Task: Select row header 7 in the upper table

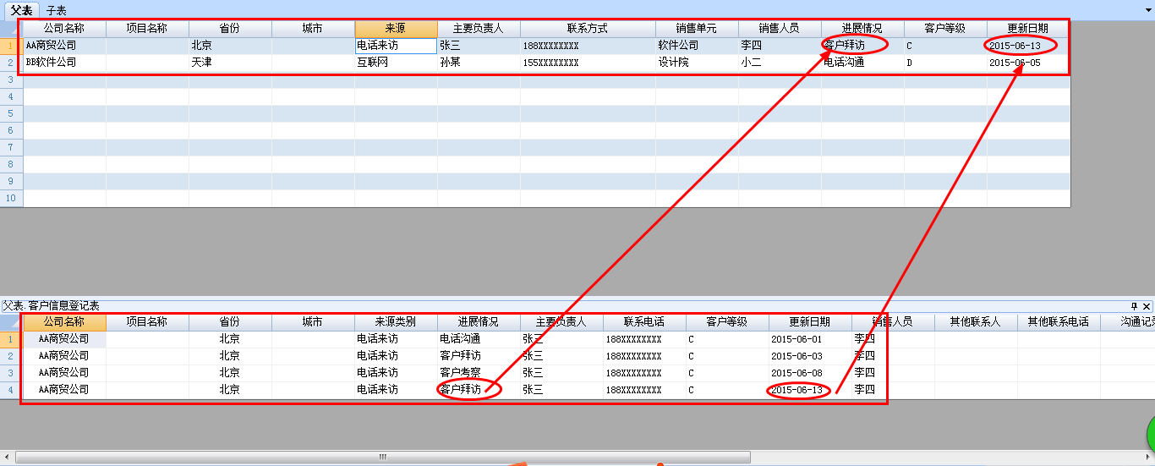Action: 11,147
